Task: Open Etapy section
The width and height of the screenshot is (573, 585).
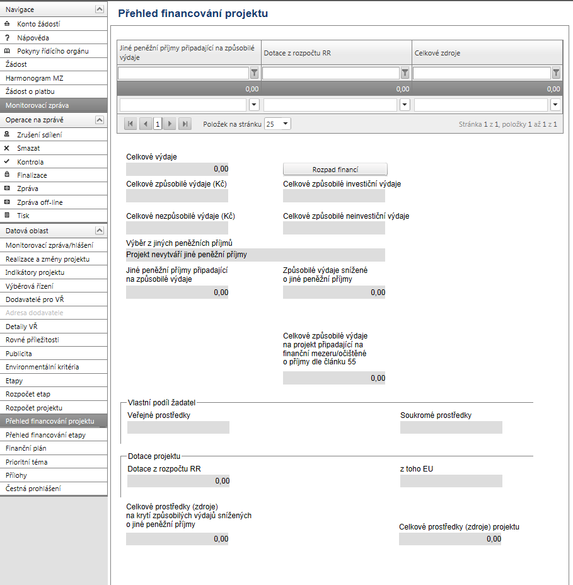Action: pos(54,381)
